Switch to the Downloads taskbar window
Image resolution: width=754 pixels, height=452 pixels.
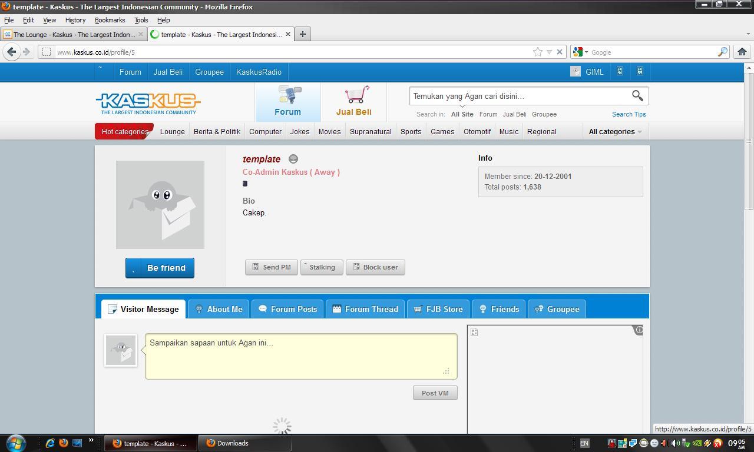click(244, 443)
